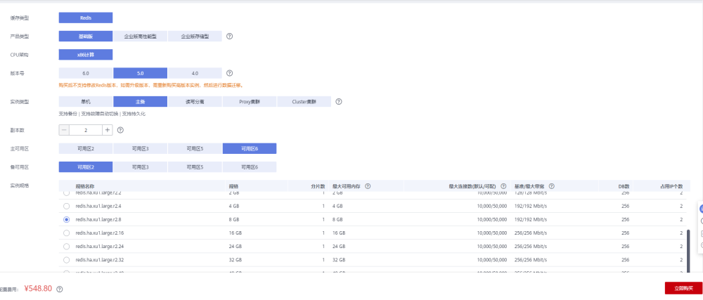The height and width of the screenshot is (300, 703).
Task: Select the redis.ha.xu1.large.r2.4 radio button
Action: pyautogui.click(x=67, y=206)
